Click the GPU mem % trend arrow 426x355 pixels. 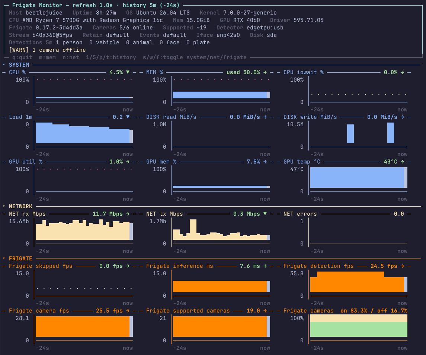coord(265,162)
